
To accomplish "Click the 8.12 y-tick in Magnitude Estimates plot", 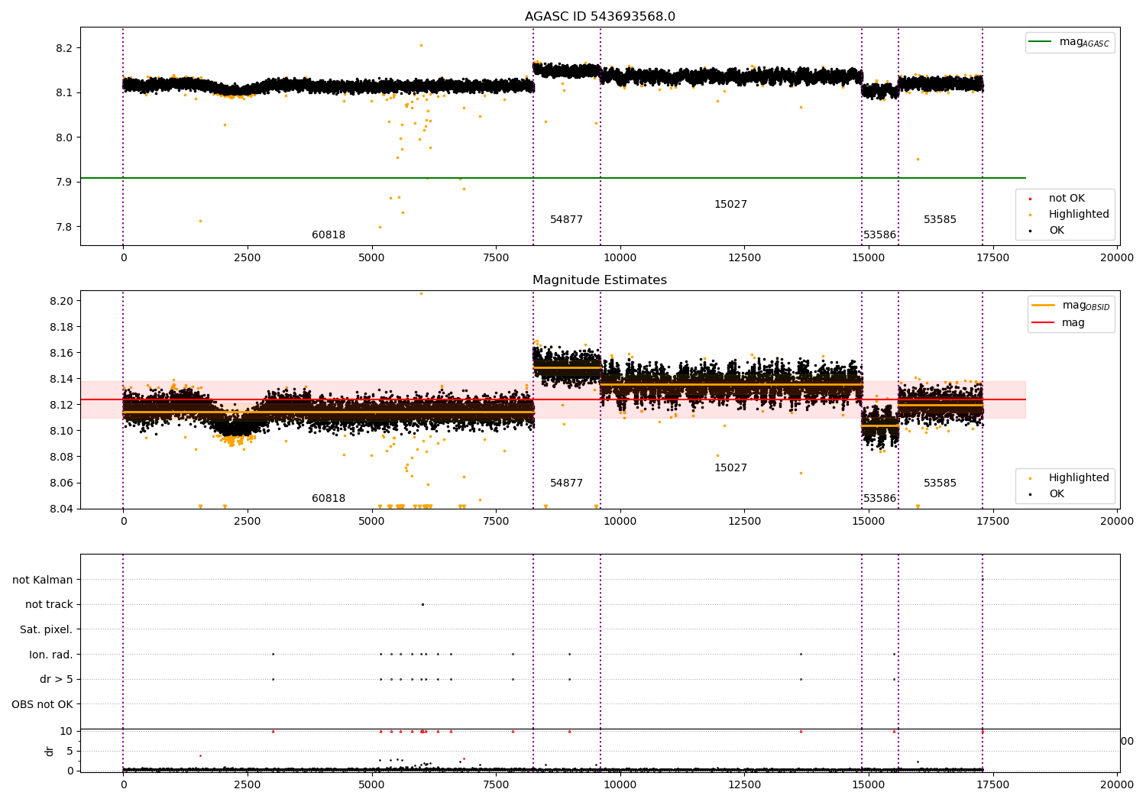I will (x=61, y=406).
